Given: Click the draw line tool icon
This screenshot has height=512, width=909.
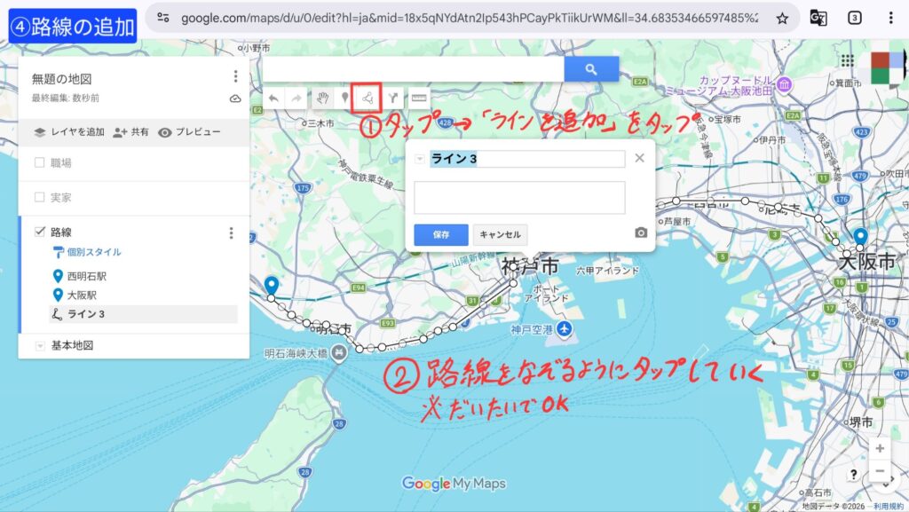Looking at the screenshot, I should coord(368,98).
